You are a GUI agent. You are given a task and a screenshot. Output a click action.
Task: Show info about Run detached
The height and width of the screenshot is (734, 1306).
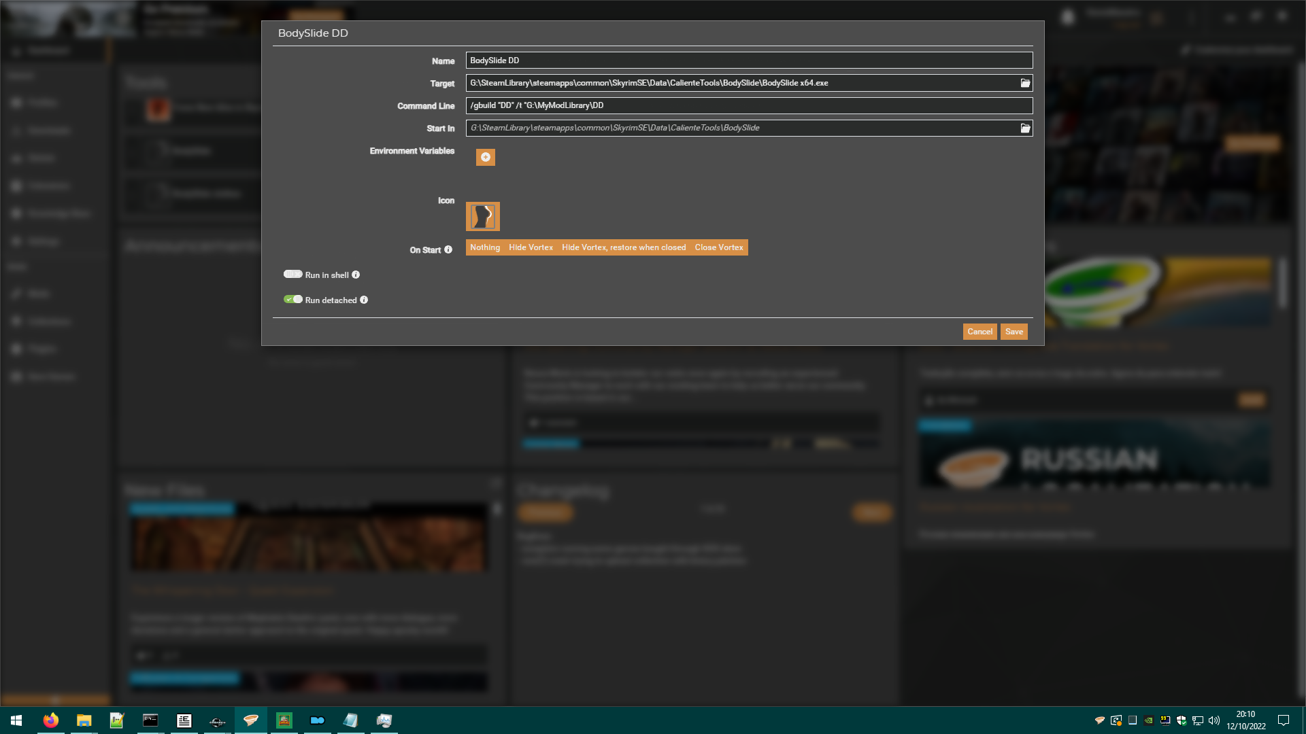(364, 300)
